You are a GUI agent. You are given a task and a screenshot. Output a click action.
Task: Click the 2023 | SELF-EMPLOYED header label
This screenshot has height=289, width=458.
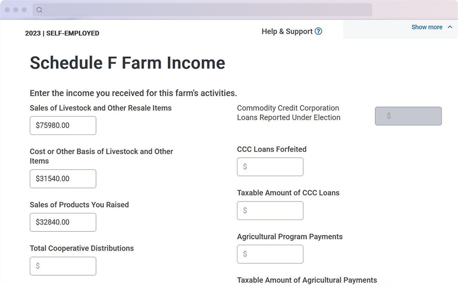click(62, 33)
